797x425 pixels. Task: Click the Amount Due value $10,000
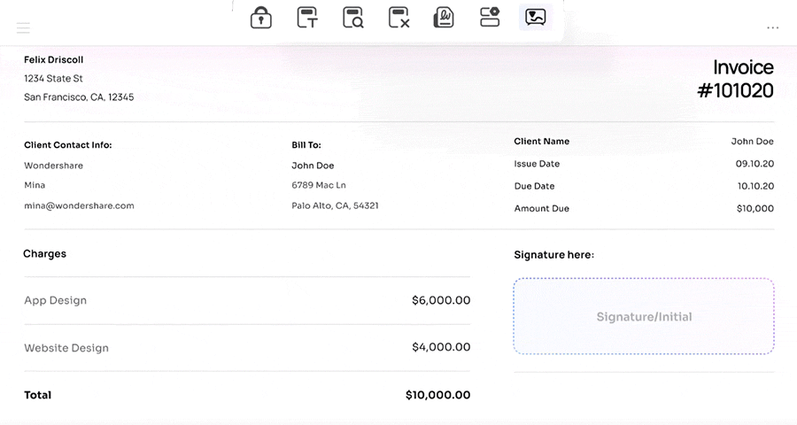tap(755, 208)
